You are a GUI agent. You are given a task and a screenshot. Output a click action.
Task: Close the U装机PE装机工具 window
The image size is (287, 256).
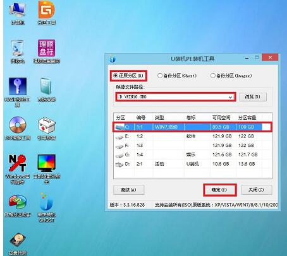coord(270,57)
